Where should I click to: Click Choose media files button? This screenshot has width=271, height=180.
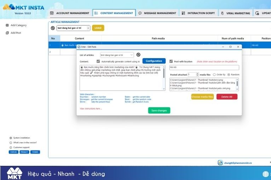coord(202,97)
